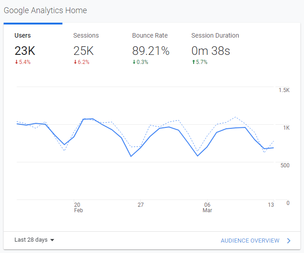Click the 0m 38s duration value

click(x=211, y=51)
